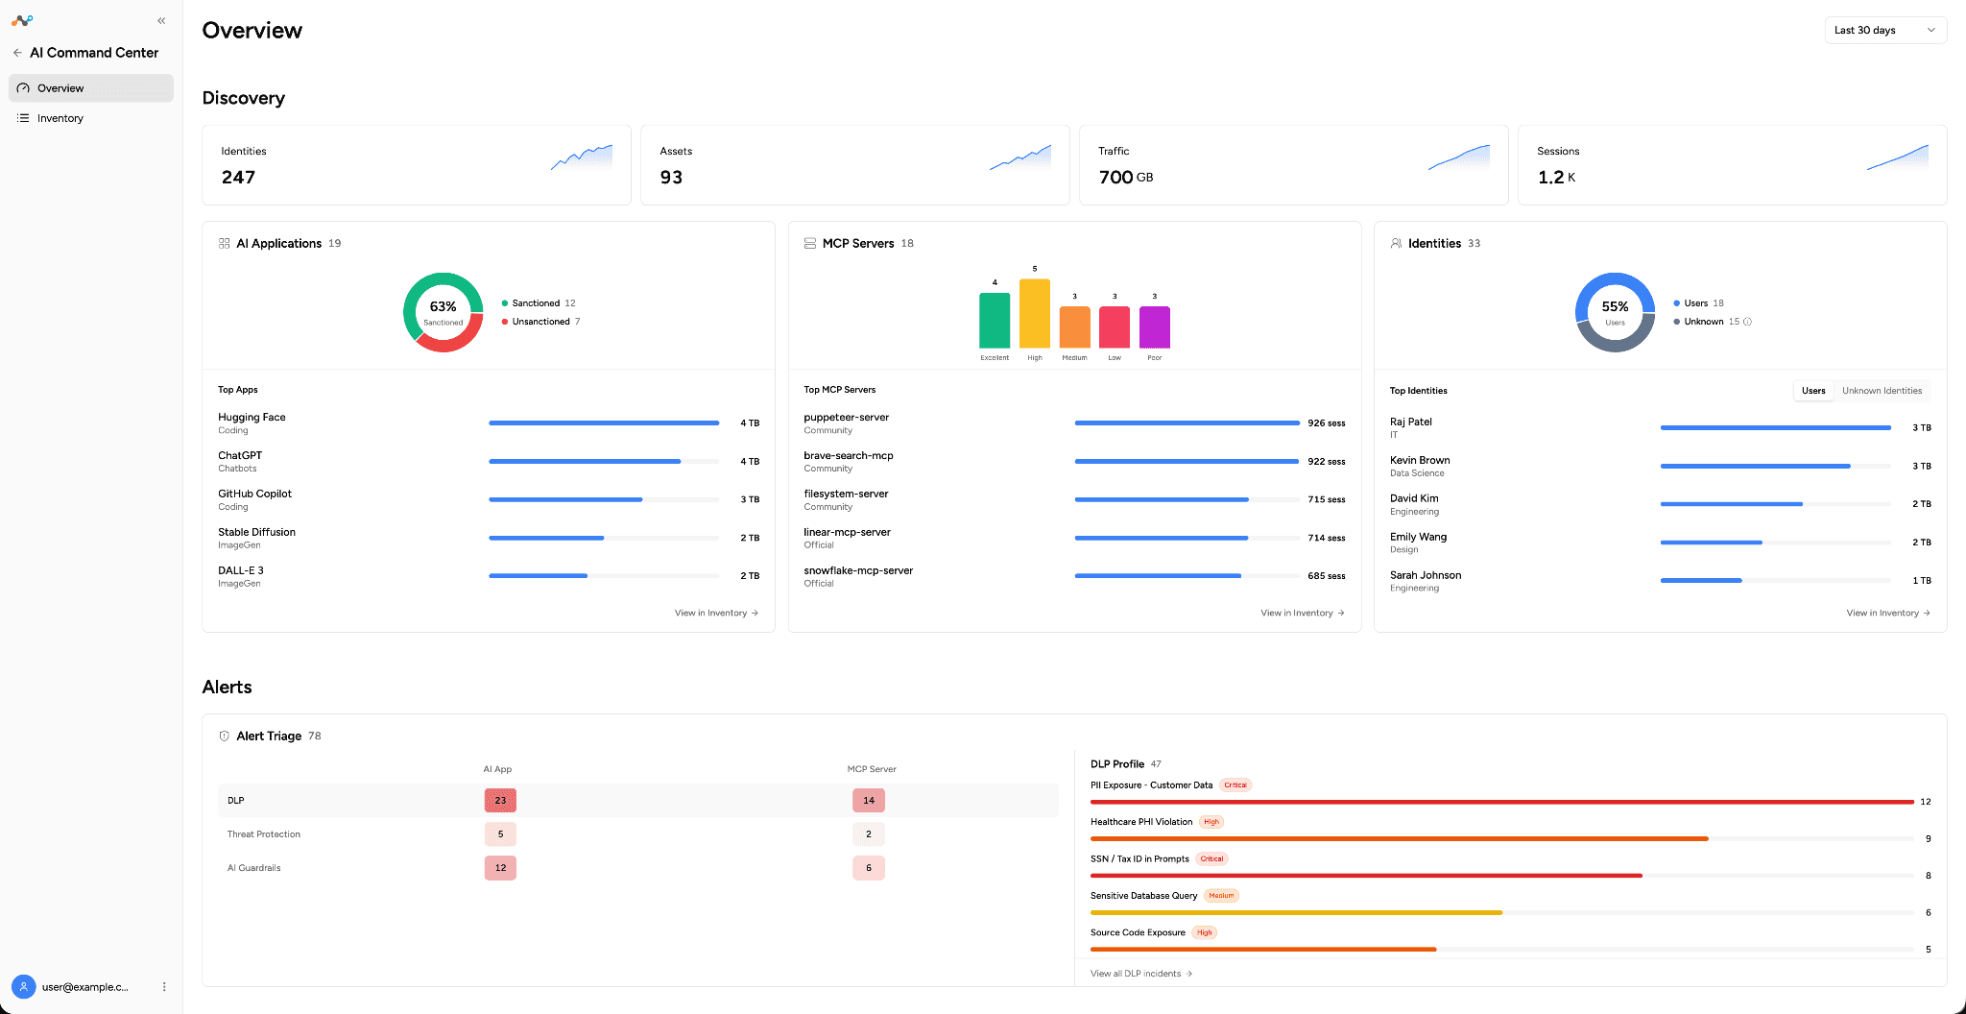Click the snowflake-mcp-server row

(1074, 577)
